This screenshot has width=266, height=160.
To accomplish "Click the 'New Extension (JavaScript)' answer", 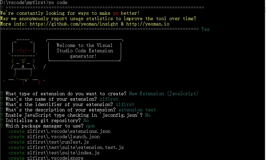I will (x=164, y=94).
